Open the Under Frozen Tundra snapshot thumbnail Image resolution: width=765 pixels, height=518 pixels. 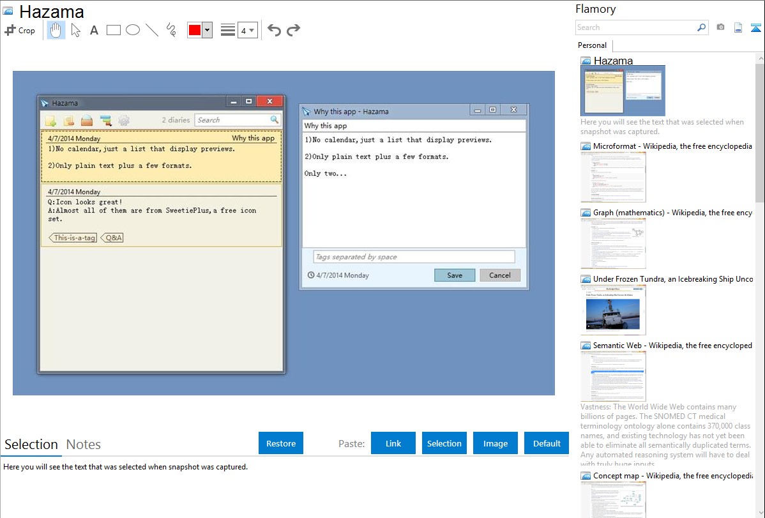pos(613,310)
